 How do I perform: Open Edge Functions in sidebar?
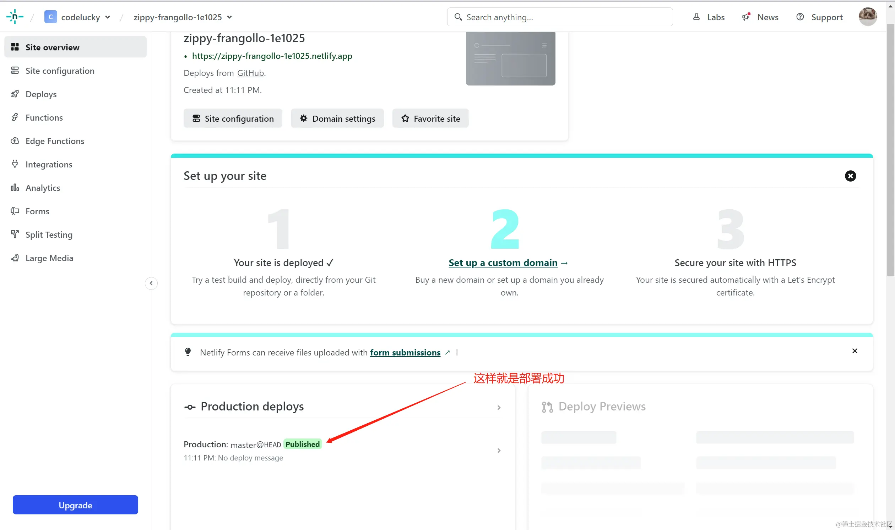[75, 141]
